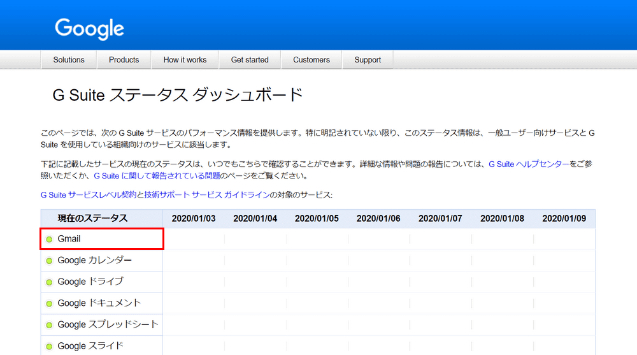Click the green status dot beside Google スライド
This screenshot has height=355, width=637.
(49, 347)
